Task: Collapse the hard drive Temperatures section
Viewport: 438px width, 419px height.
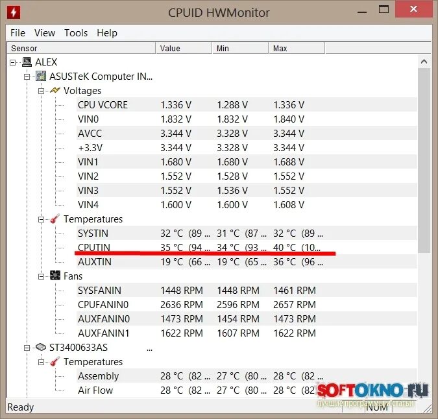Action: coord(41,362)
